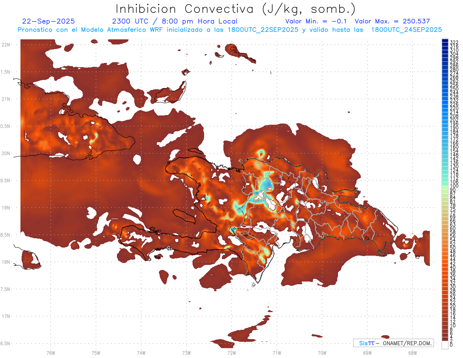Click the "22N" latitude label

6,44
